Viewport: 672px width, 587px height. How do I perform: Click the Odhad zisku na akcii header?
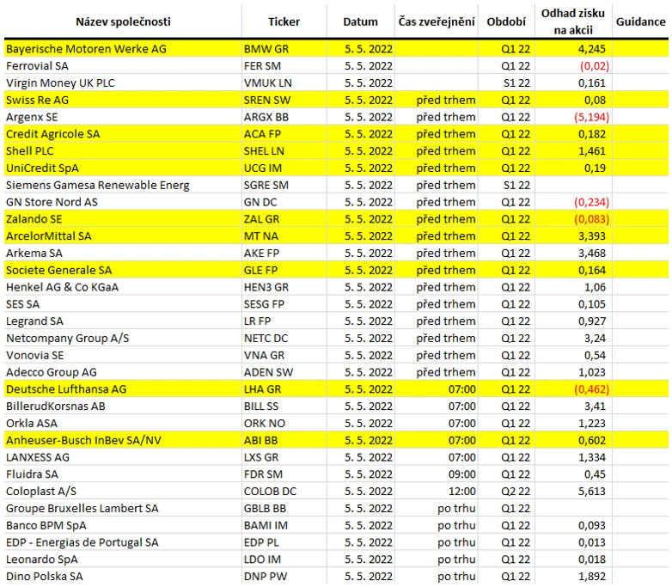(573, 21)
